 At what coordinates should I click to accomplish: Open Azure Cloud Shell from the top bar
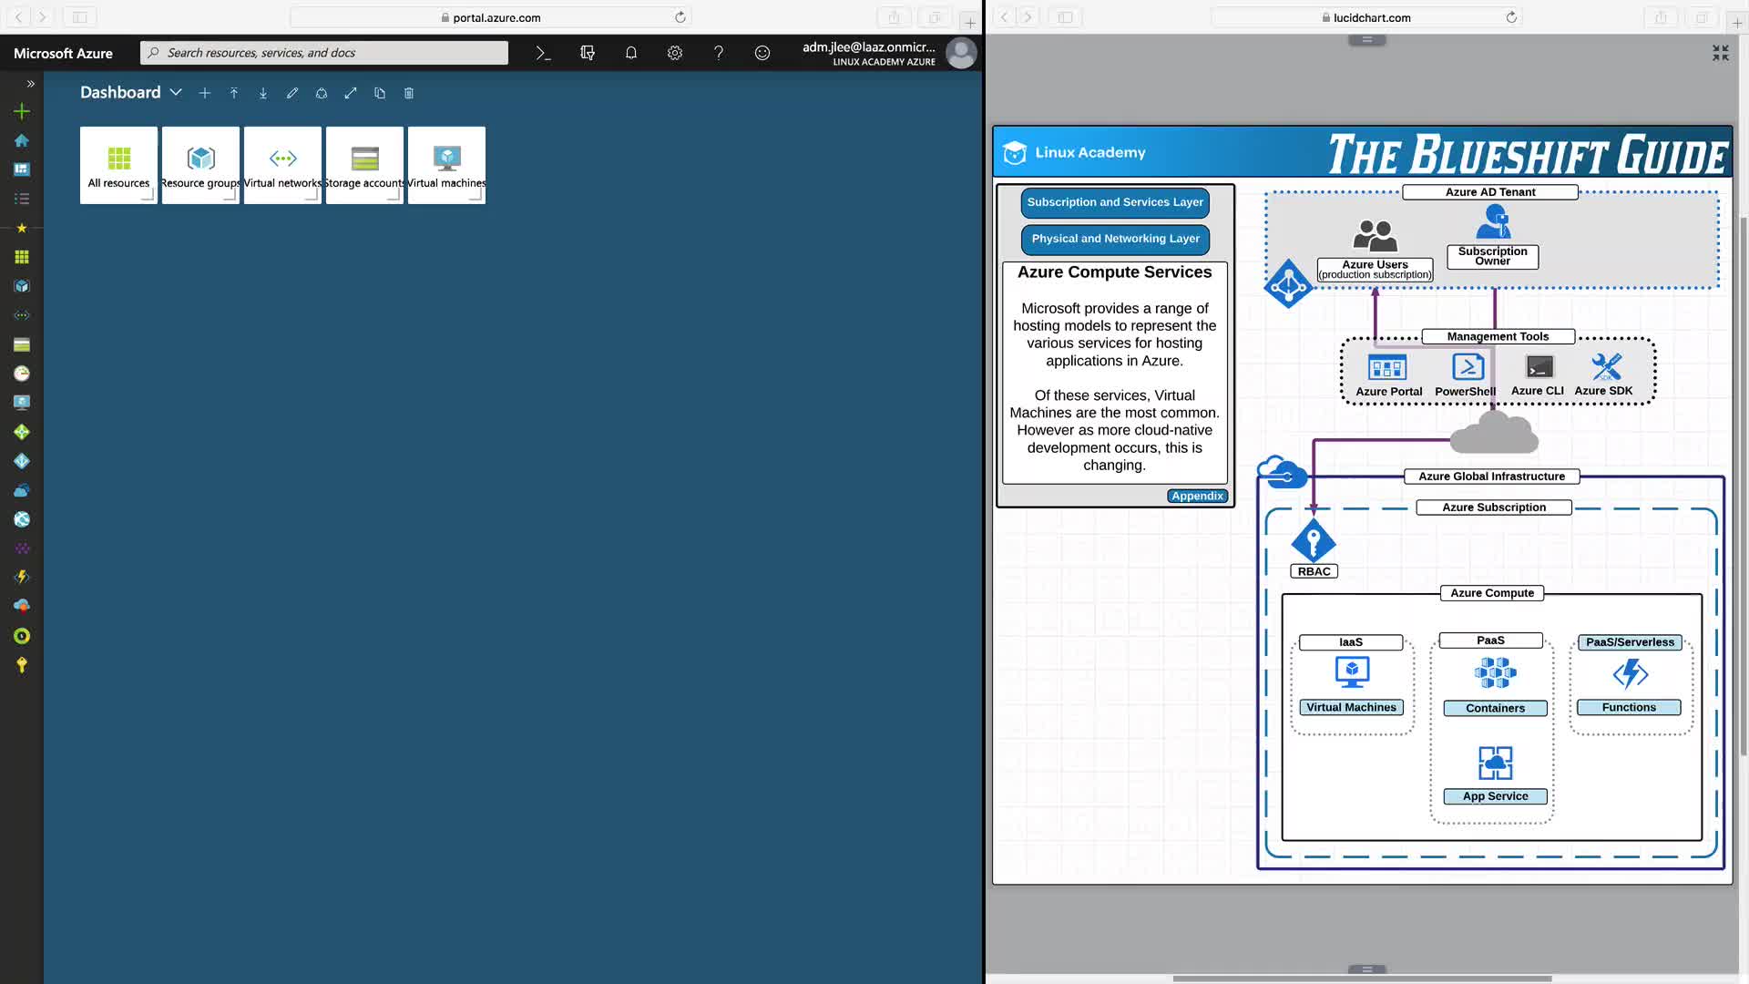click(543, 53)
